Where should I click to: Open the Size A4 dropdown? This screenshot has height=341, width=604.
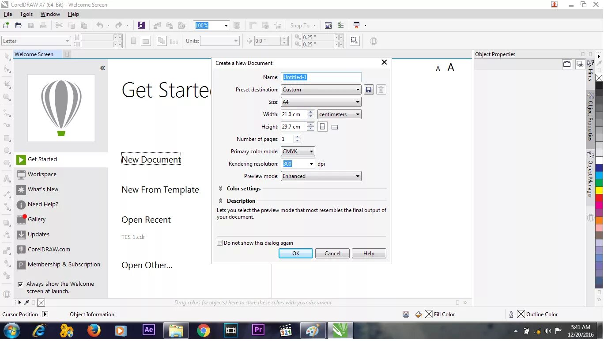[x=321, y=102]
